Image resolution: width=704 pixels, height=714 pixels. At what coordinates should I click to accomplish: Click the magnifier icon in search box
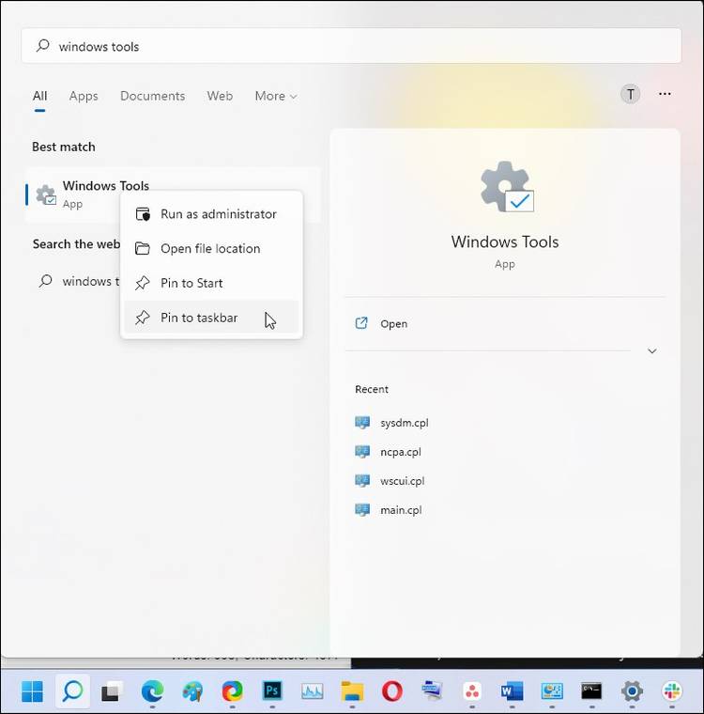pos(43,45)
